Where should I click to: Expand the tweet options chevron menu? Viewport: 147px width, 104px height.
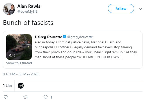pos(140,9)
